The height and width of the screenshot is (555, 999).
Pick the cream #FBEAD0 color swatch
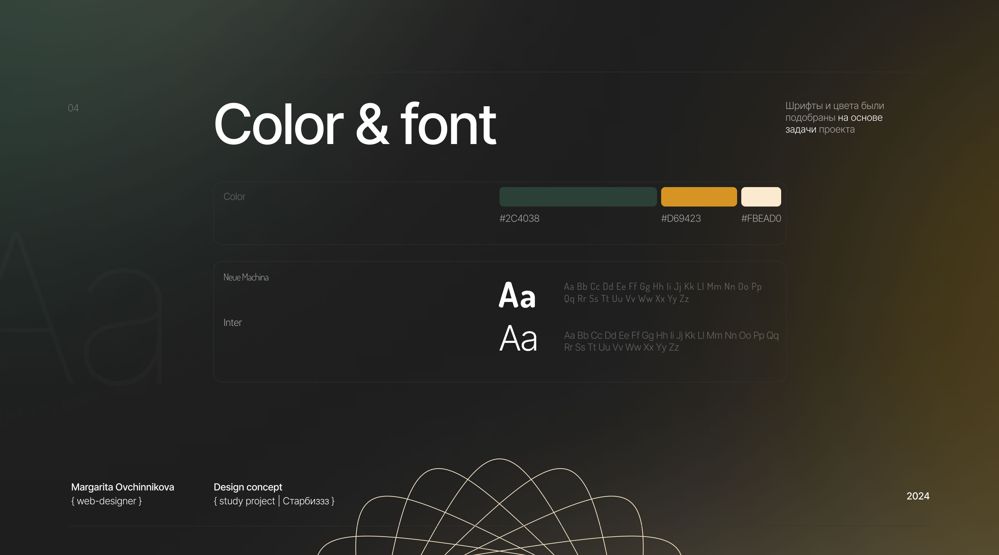coord(761,197)
